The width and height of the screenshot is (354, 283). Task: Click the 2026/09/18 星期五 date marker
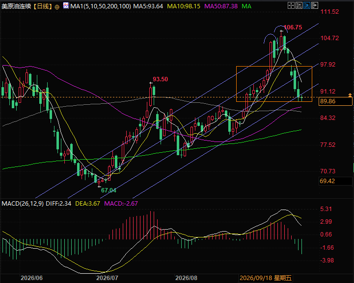[x=266, y=278]
